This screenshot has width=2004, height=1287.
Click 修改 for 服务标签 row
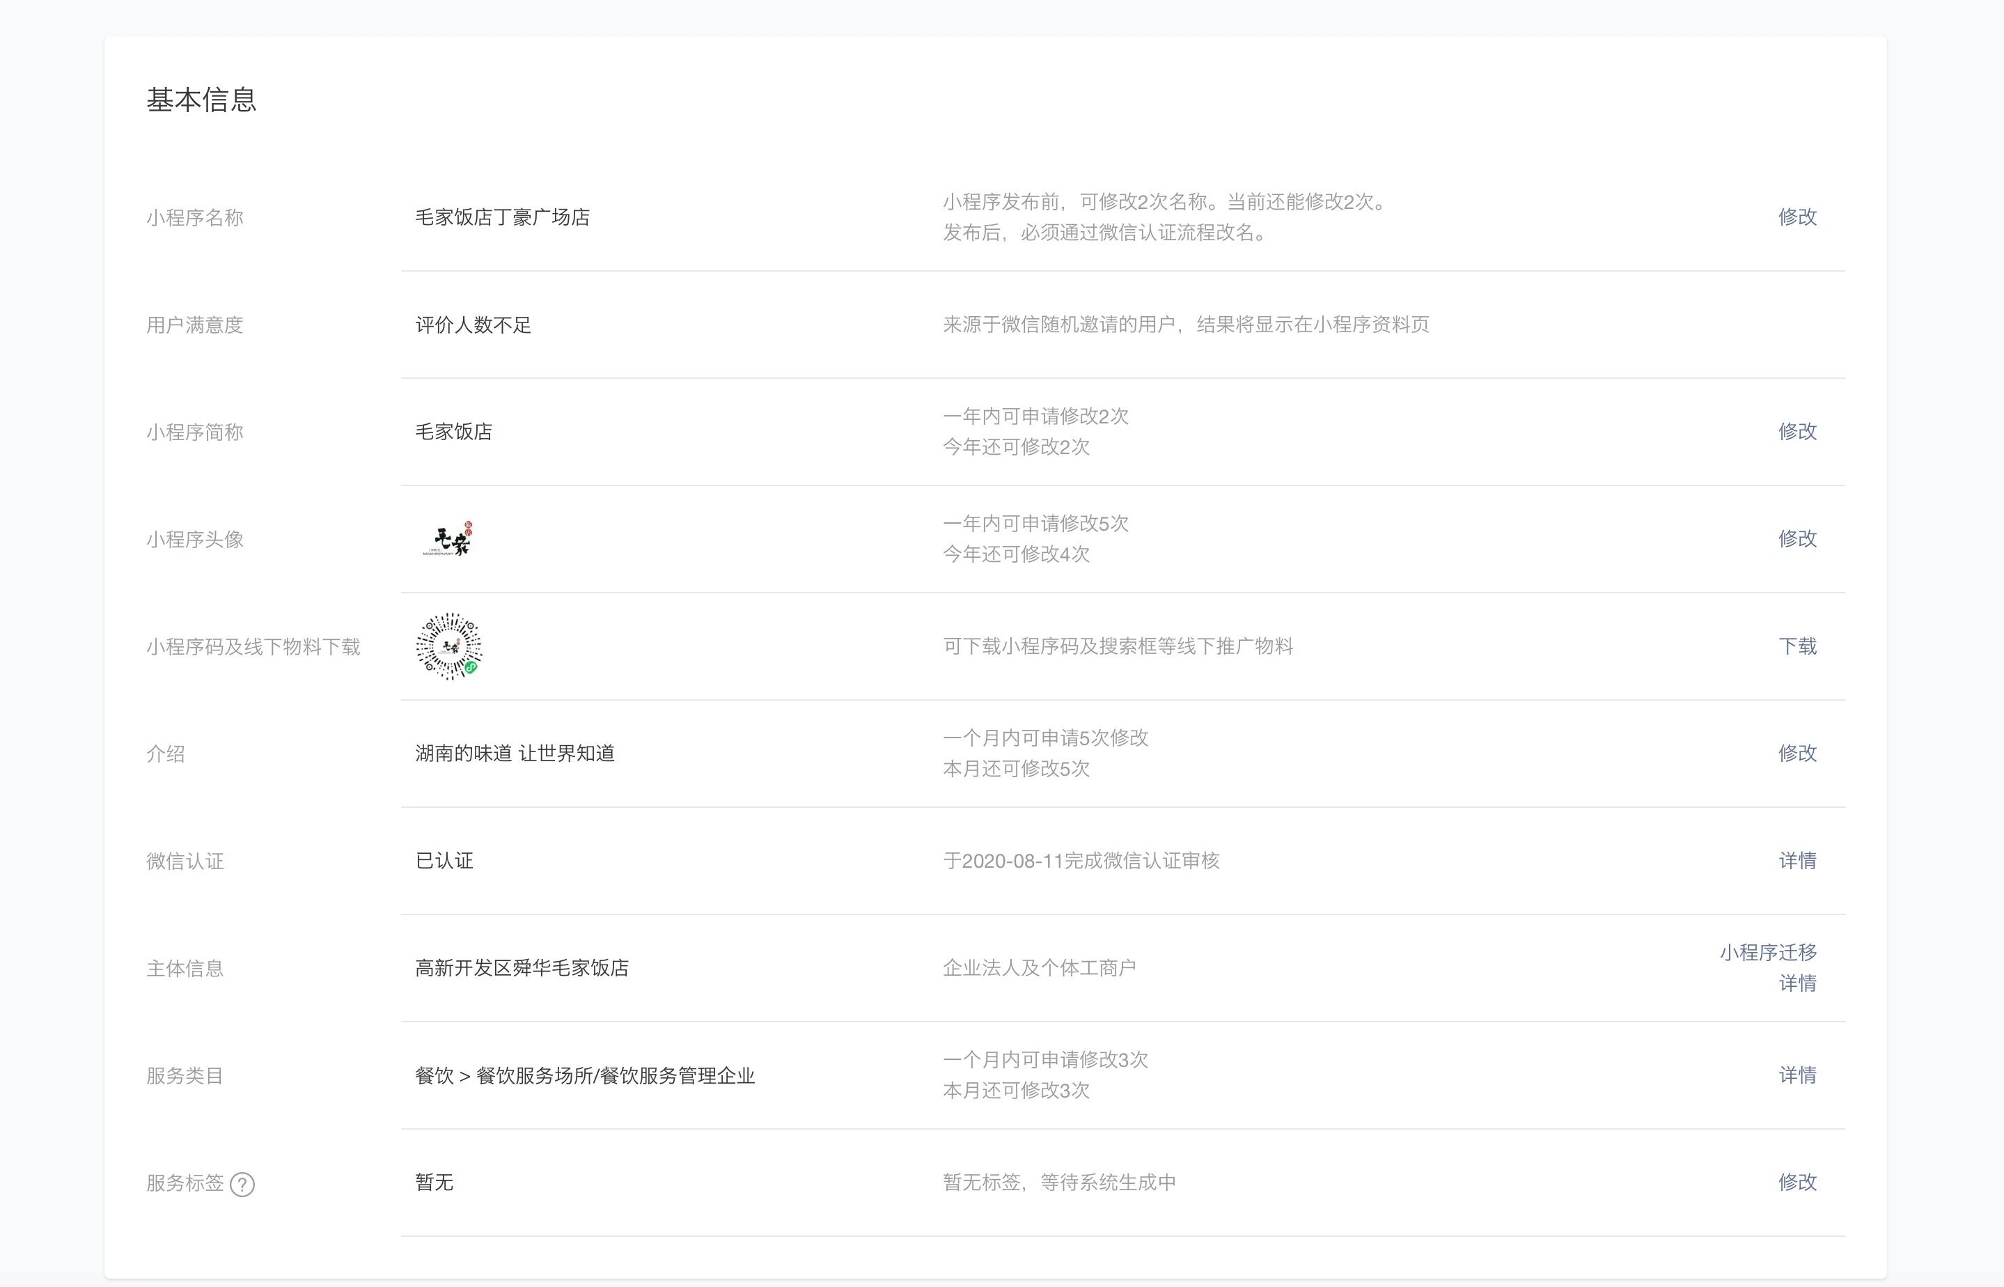[x=1796, y=1183]
